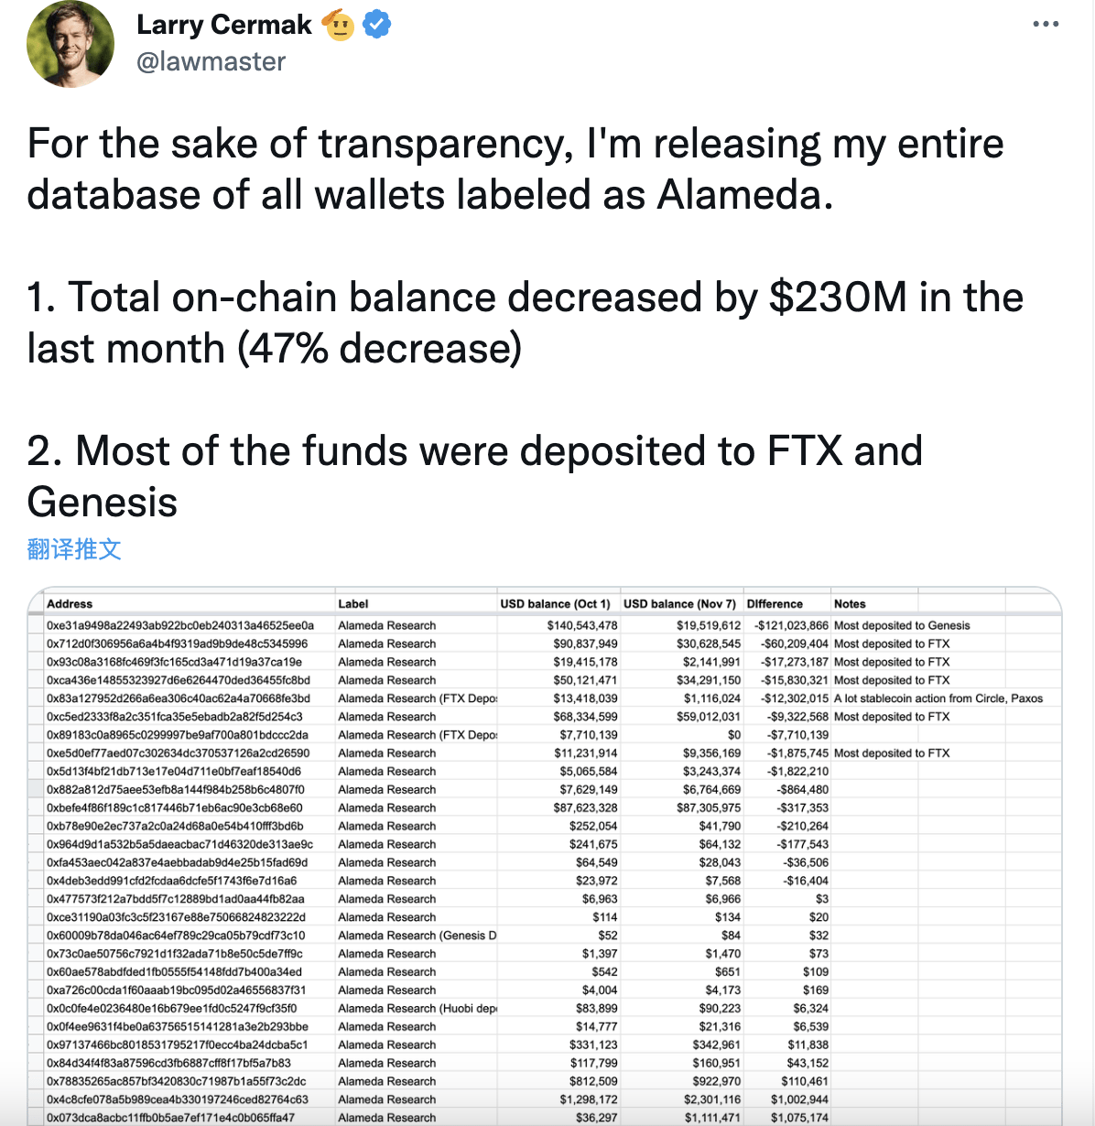Click the USD balance (Oct 1) header
This screenshot has height=1126, width=1095.
tap(555, 604)
